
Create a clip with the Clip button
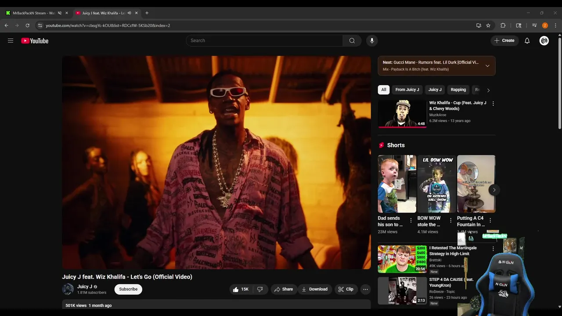coord(346,289)
